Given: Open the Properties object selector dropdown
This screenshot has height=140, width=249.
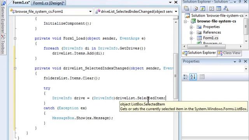Looking at the screenshot, I should (x=246, y=69).
